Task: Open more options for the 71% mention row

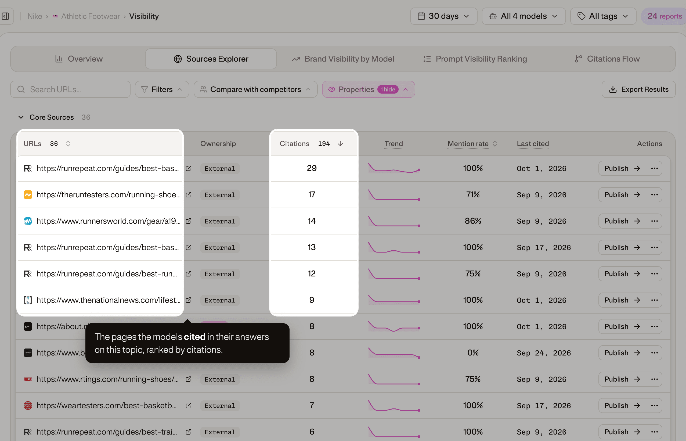Action: [655, 195]
